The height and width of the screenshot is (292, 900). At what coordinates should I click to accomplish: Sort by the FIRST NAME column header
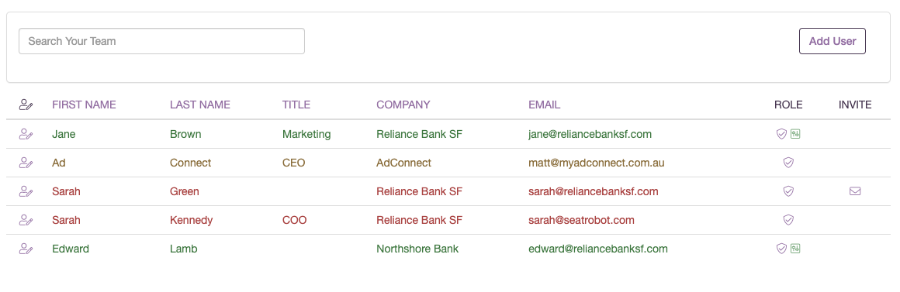[84, 105]
